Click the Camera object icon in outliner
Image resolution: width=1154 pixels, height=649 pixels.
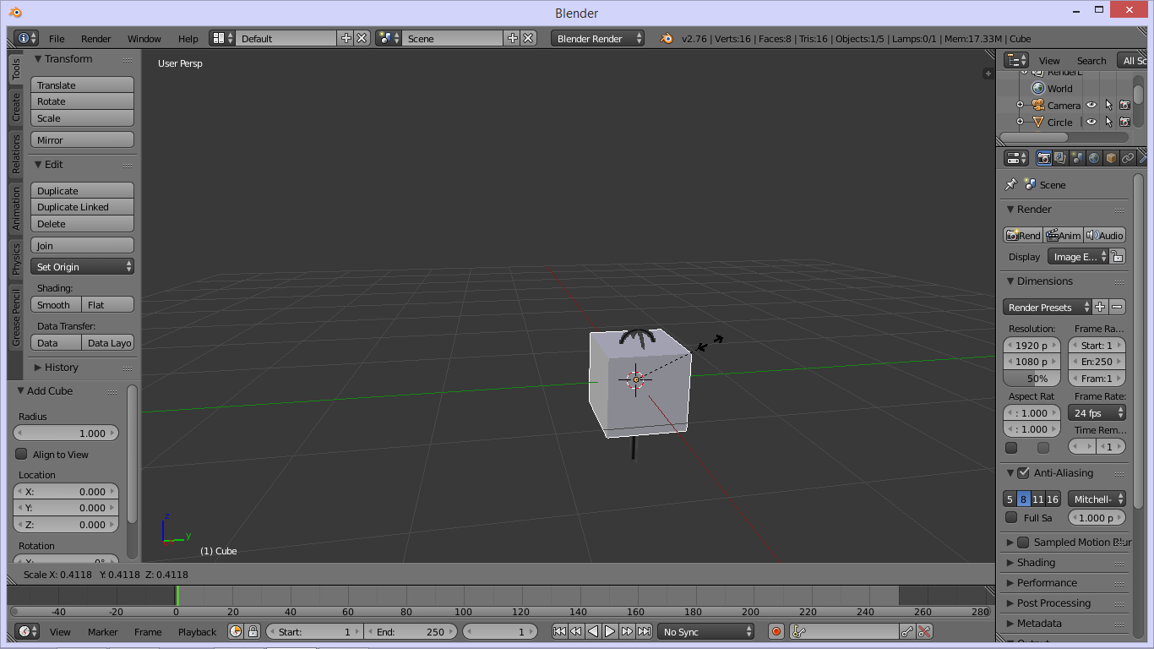point(1038,105)
